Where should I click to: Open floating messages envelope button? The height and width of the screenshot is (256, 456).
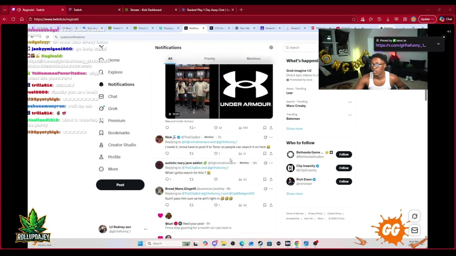pos(415,230)
